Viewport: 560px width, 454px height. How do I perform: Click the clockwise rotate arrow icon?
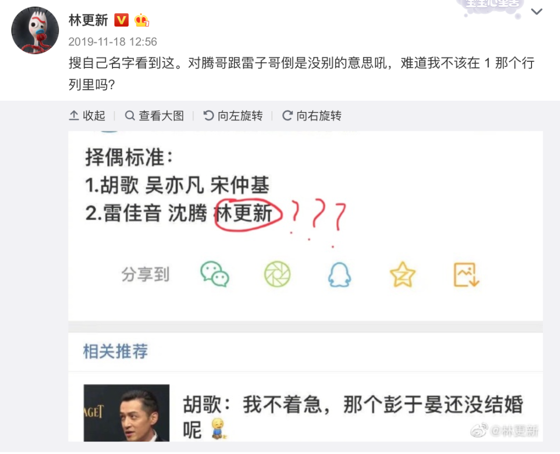click(287, 116)
